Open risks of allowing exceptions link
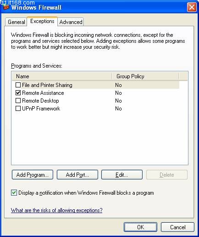The height and width of the screenshot is (237, 199). click(57, 210)
